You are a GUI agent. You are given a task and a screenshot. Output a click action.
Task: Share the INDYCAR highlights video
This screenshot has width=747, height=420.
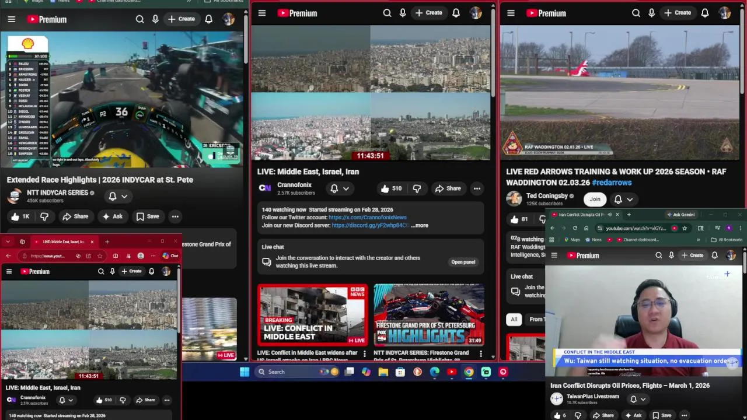75,216
